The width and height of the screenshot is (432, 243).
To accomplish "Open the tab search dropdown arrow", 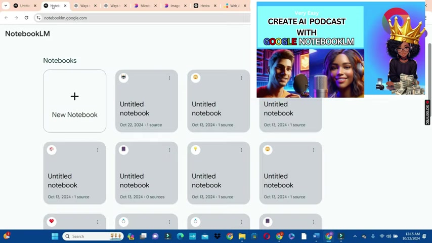I will click(6, 6).
